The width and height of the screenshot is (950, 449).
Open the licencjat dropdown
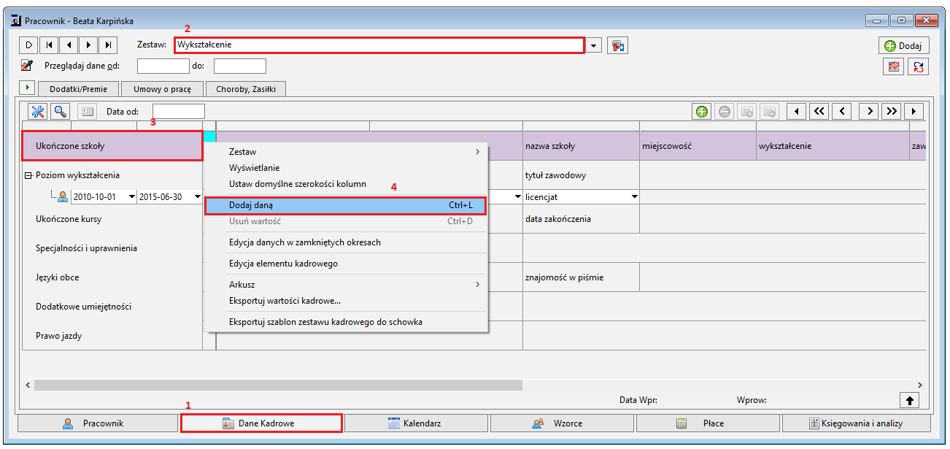634,197
